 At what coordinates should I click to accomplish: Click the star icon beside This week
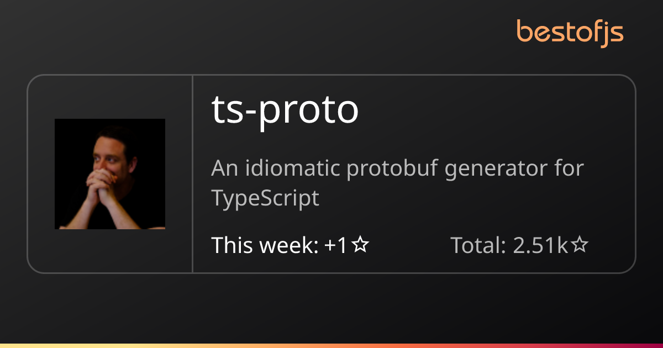[360, 245]
